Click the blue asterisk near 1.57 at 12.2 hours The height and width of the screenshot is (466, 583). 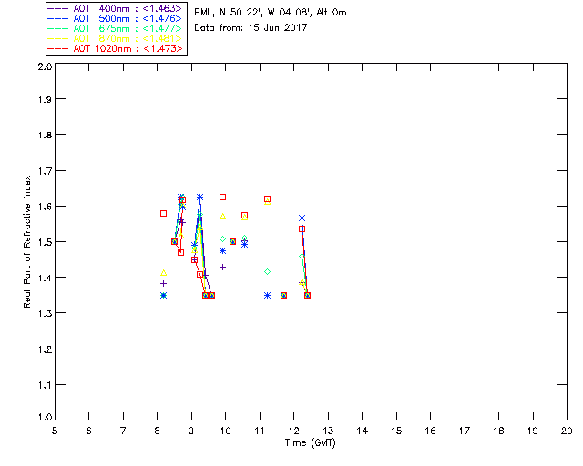302,218
